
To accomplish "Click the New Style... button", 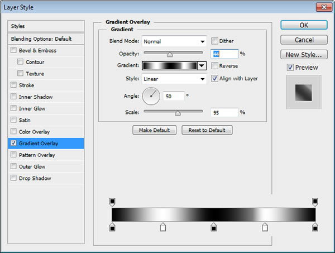I will click(x=304, y=55).
